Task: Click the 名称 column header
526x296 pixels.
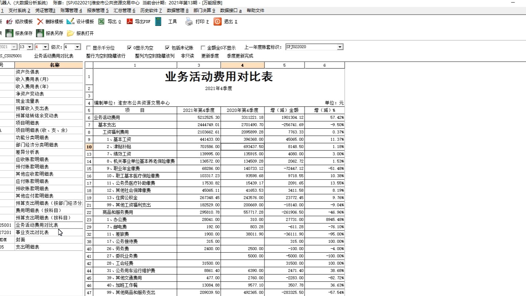Action: pos(49,65)
